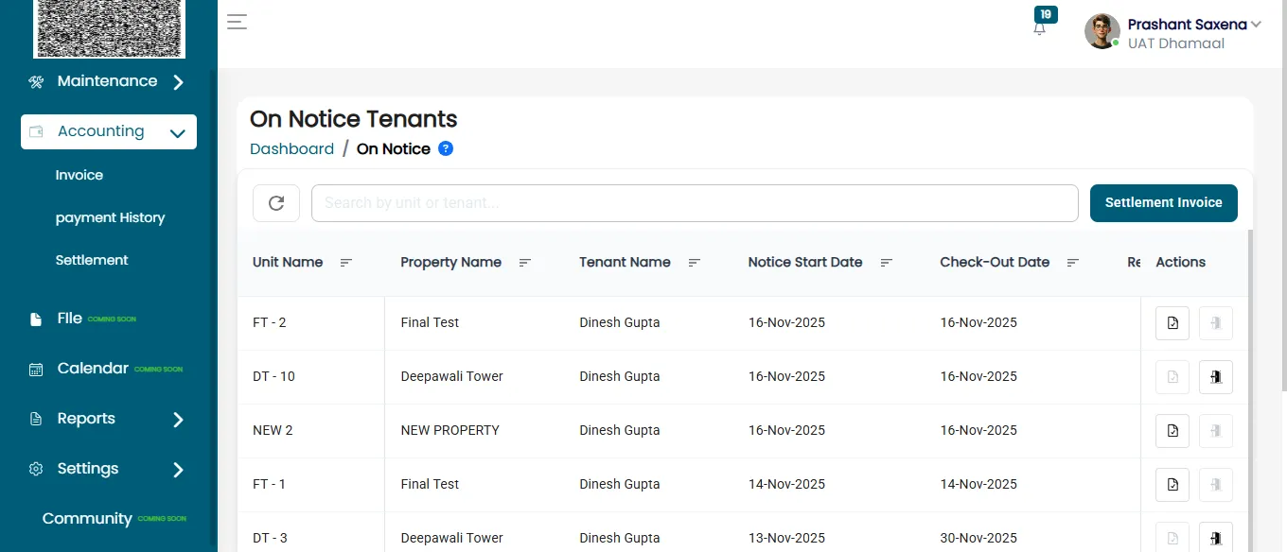Click the 14-Nov-2025 notice start date
This screenshot has width=1287, height=552.
pyautogui.click(x=786, y=484)
